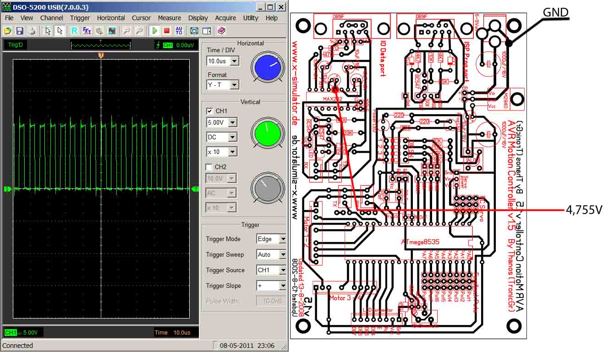This screenshot has height=352, width=614.
Task: Select the cross cursor pointer tool
Action: point(47,31)
